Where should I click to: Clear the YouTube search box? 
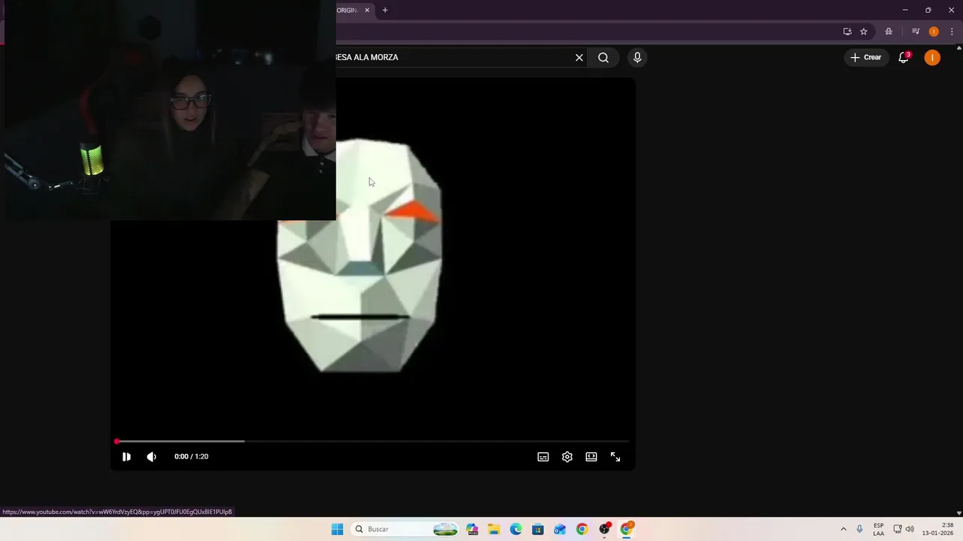[579, 57]
